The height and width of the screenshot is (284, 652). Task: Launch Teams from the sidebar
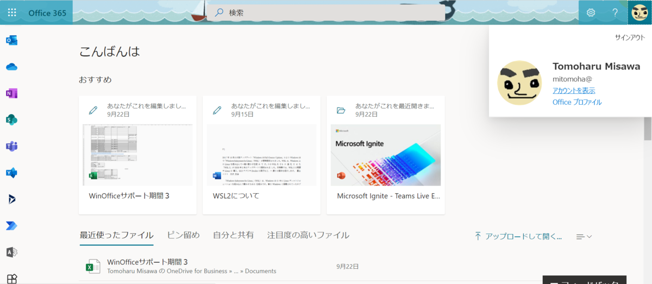[11, 146]
